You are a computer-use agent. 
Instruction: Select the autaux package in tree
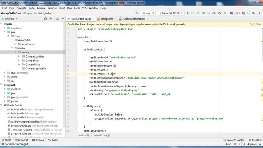pos(25,52)
